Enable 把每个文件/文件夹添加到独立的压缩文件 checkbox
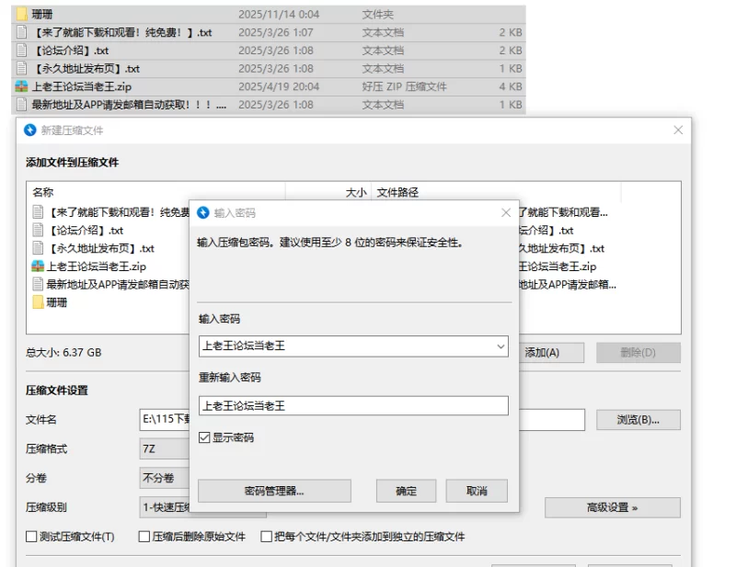The height and width of the screenshot is (567, 736). click(x=267, y=537)
